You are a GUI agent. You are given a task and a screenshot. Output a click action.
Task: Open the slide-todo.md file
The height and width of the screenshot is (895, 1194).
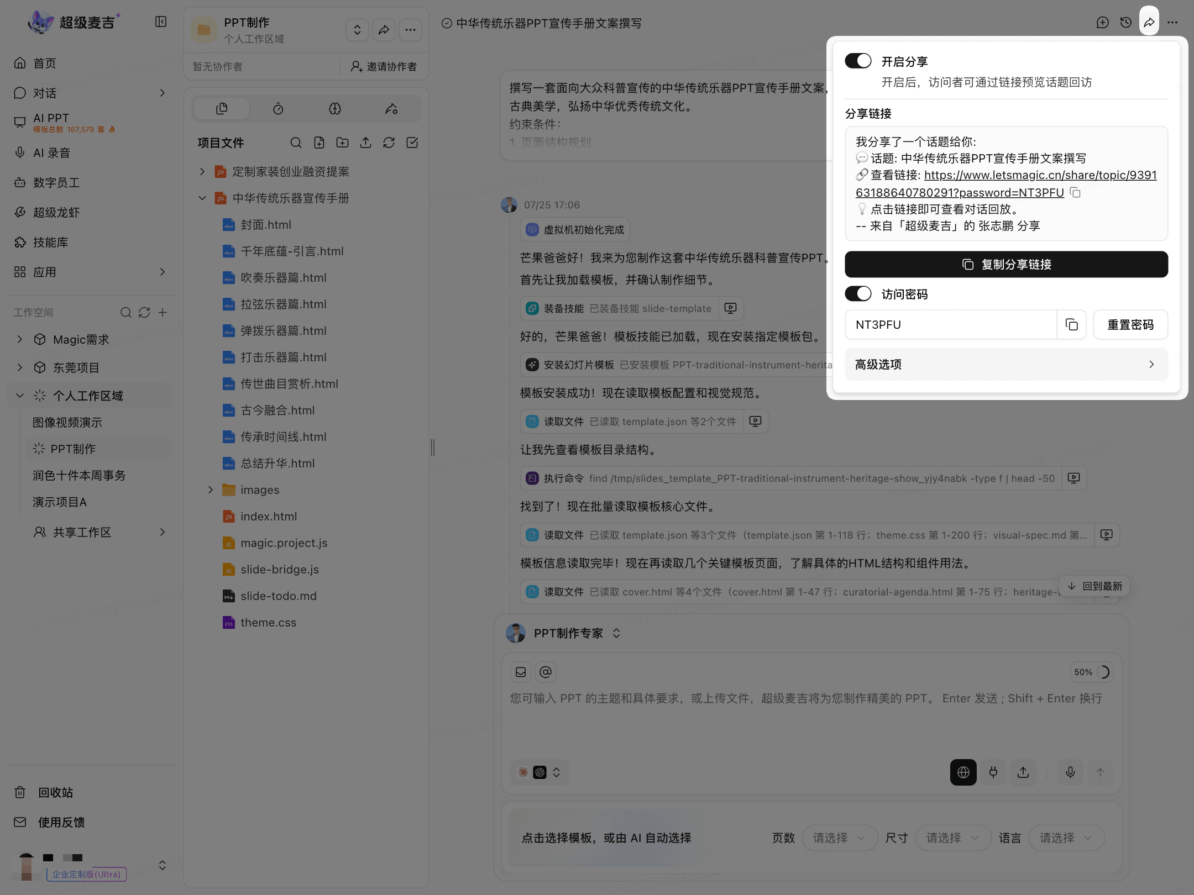pos(278,596)
